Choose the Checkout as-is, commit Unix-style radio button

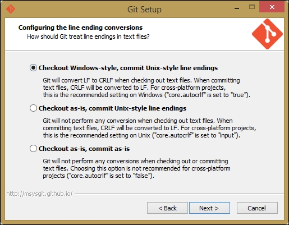33,108
